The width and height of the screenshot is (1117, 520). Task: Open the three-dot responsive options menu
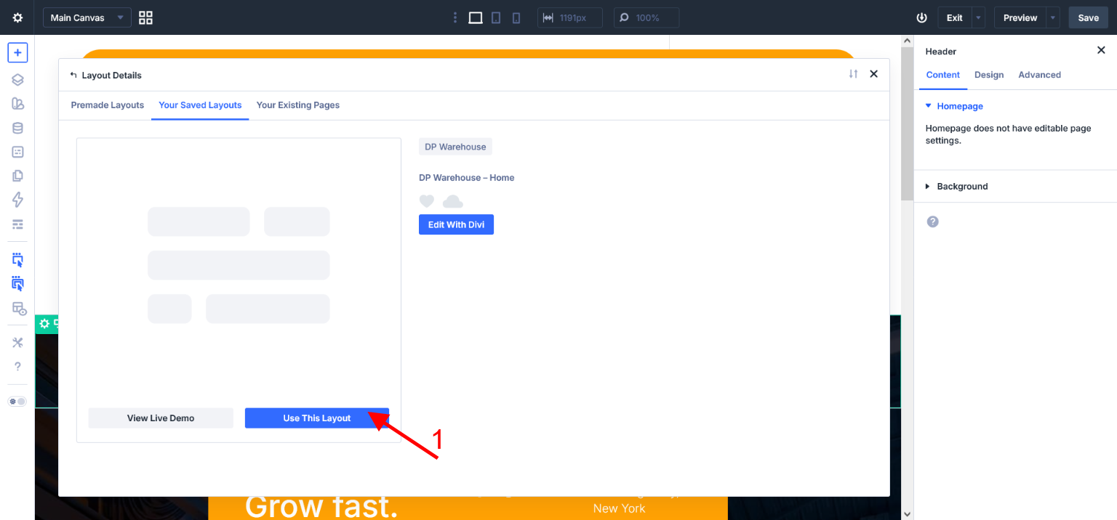(x=455, y=17)
